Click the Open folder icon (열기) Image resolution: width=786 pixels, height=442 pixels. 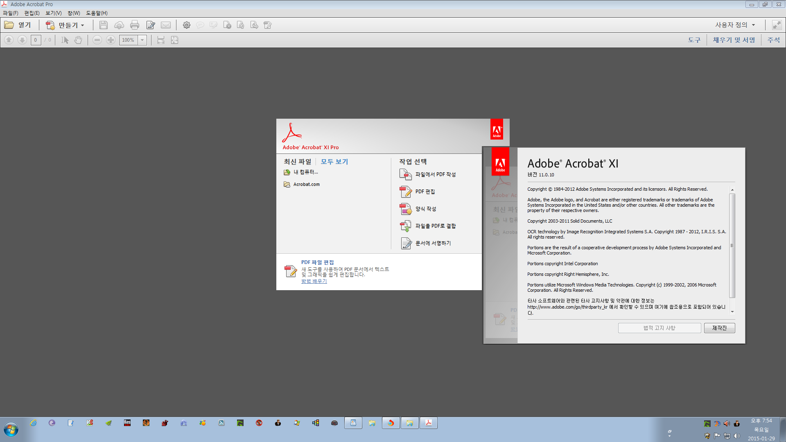(9, 25)
